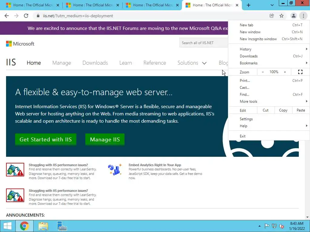Click the three-dot Chrome menu icon
Image resolution: width=310 pixels, height=232 pixels.
(x=303, y=16)
